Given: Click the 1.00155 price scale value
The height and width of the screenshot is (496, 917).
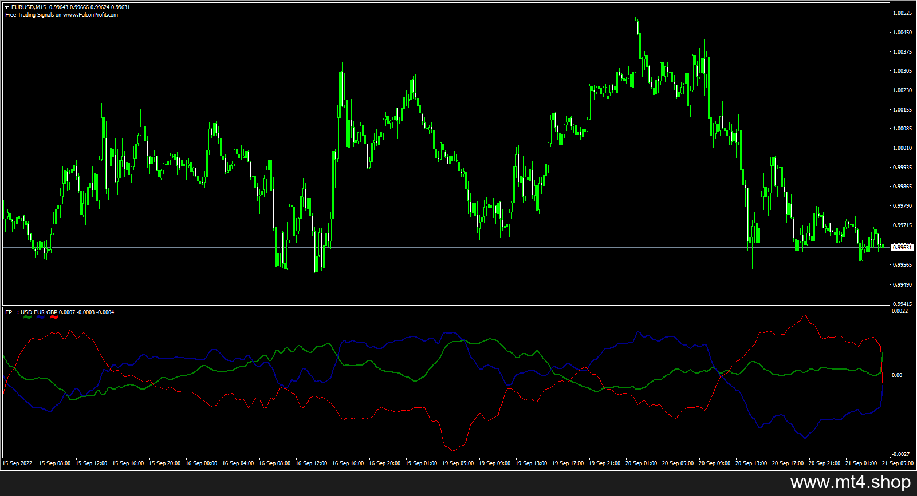Looking at the screenshot, I should point(903,110).
